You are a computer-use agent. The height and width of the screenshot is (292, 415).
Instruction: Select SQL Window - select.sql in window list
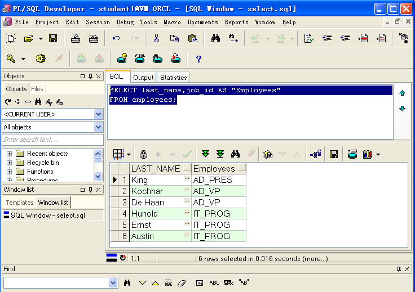[x=48, y=215]
